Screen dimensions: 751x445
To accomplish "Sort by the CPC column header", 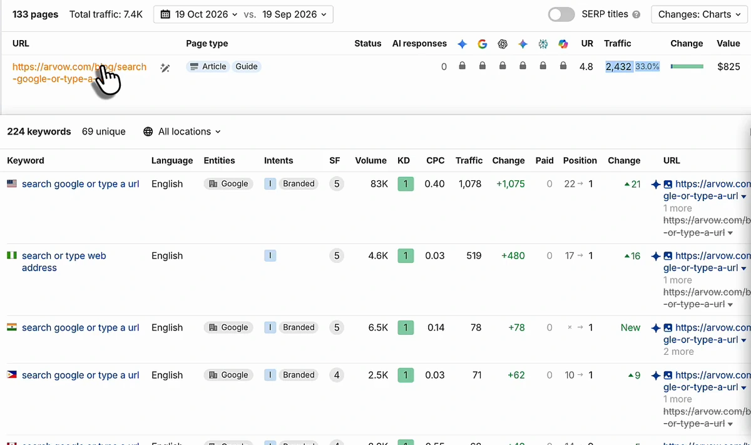I will pos(436,161).
